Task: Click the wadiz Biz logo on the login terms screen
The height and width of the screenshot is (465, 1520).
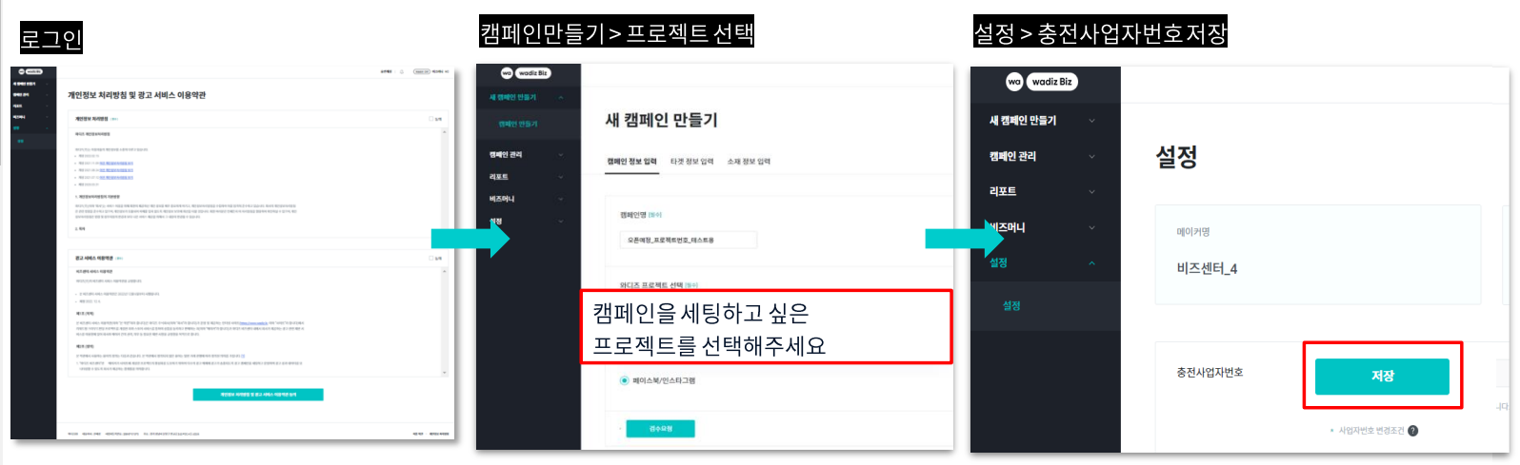Action: tap(30, 72)
